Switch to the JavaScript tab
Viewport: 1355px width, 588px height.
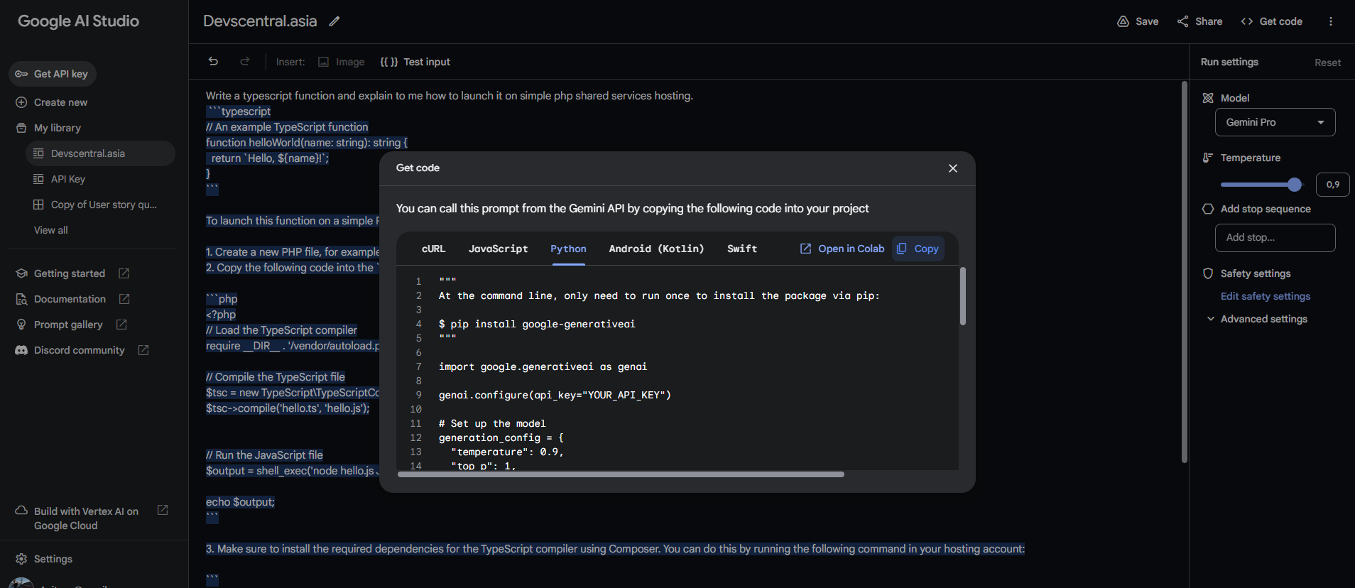point(498,249)
